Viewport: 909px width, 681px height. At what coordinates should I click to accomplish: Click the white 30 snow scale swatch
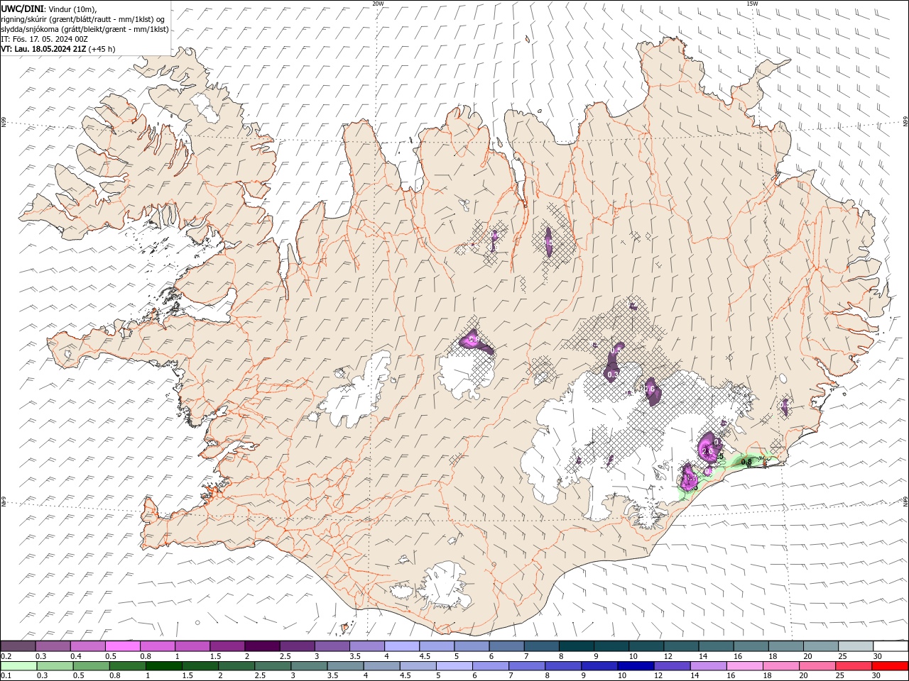pos(891,646)
